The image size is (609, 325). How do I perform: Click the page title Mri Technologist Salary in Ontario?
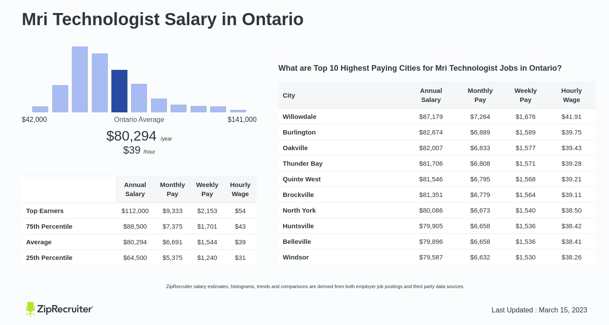(163, 19)
